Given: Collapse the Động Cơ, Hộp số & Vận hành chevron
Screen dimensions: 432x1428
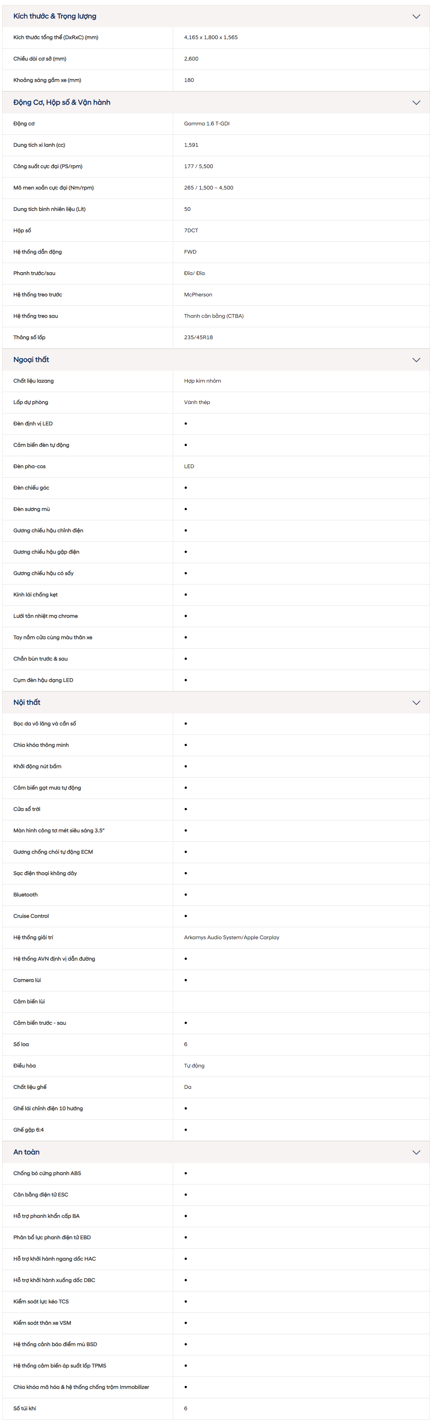Looking at the screenshot, I should click(416, 103).
